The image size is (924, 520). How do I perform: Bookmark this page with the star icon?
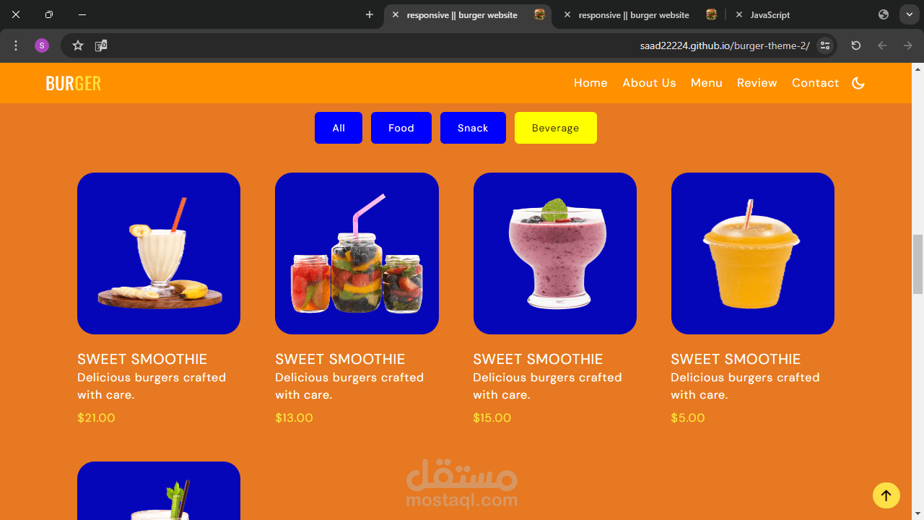pyautogui.click(x=78, y=45)
